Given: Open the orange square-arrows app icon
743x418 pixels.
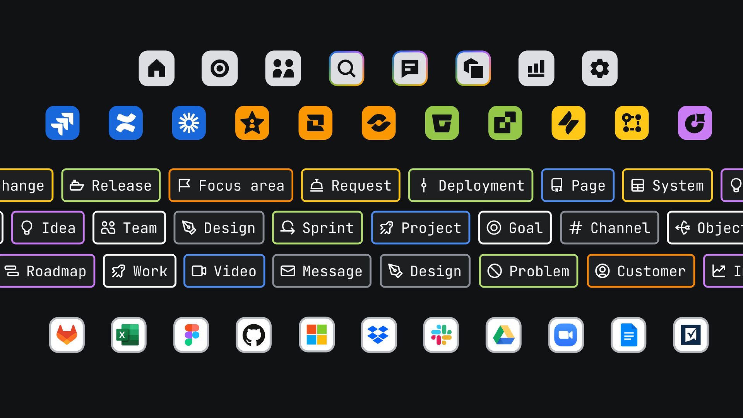Looking at the screenshot, I should coord(315,123).
